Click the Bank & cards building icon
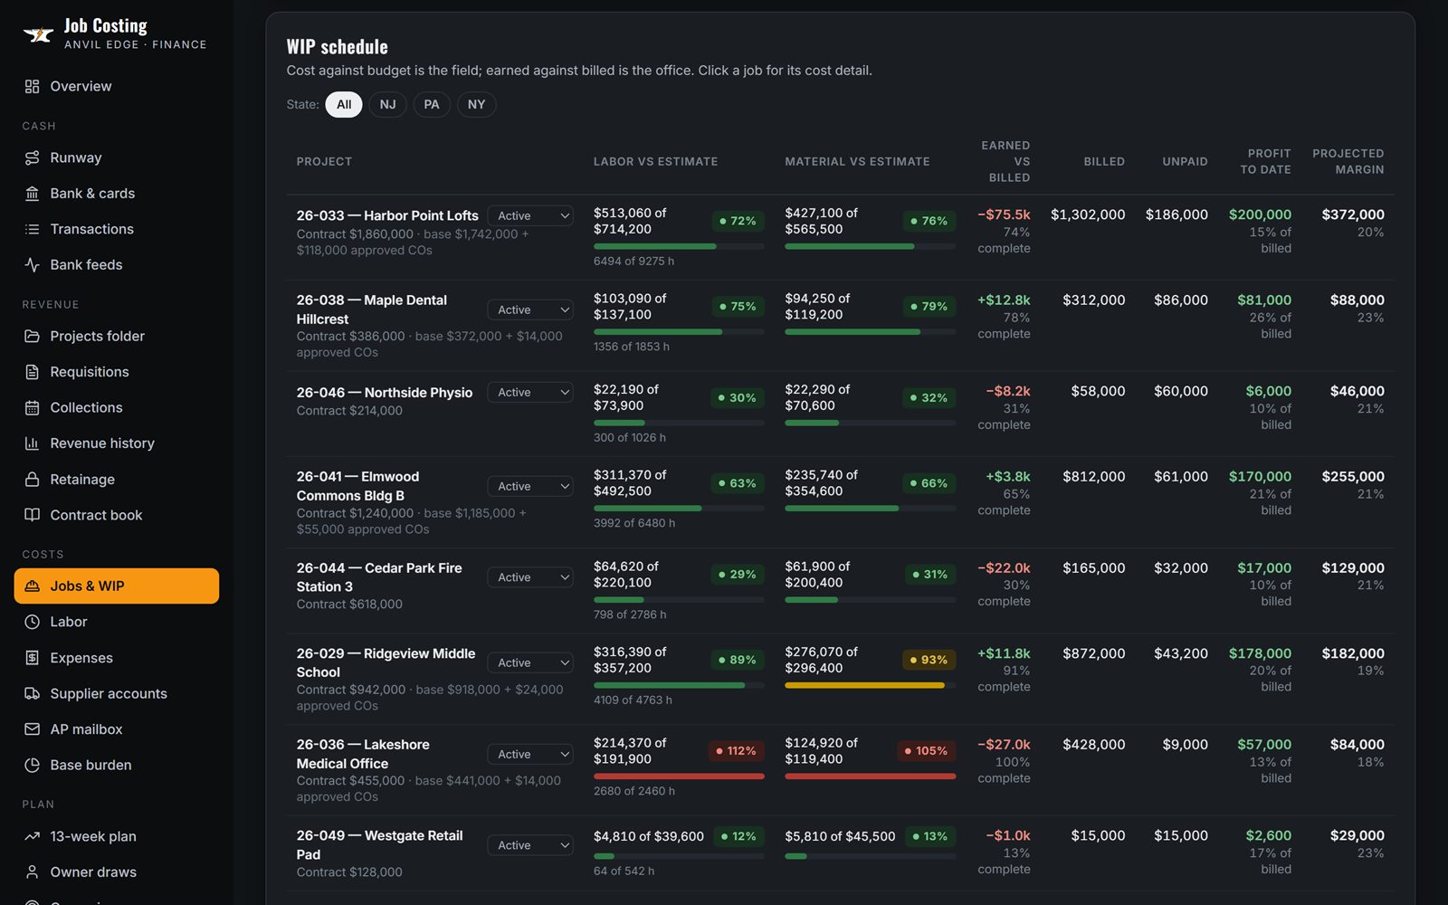The width and height of the screenshot is (1448, 905). 32,194
